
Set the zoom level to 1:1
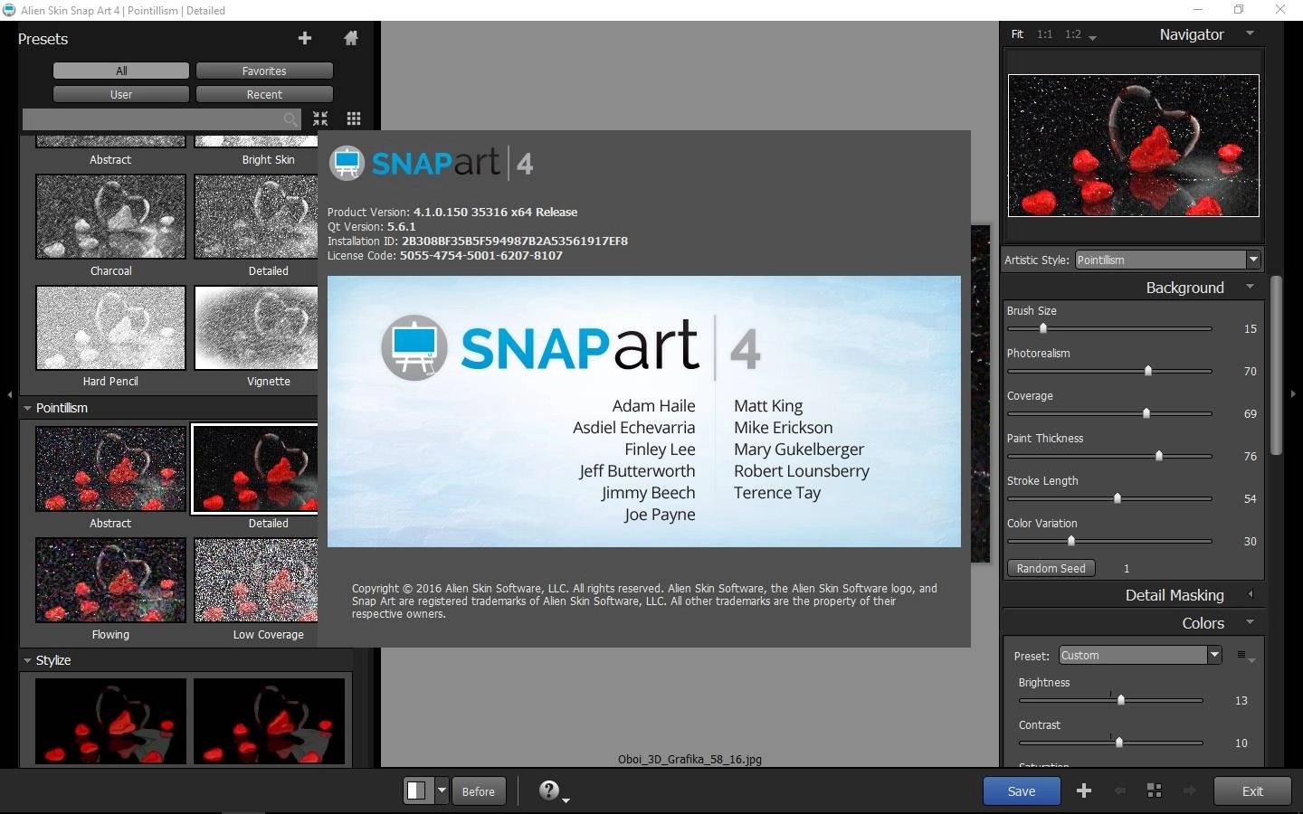[x=1045, y=34]
